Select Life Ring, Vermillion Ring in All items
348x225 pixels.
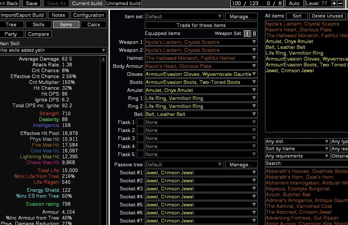tap(294, 53)
